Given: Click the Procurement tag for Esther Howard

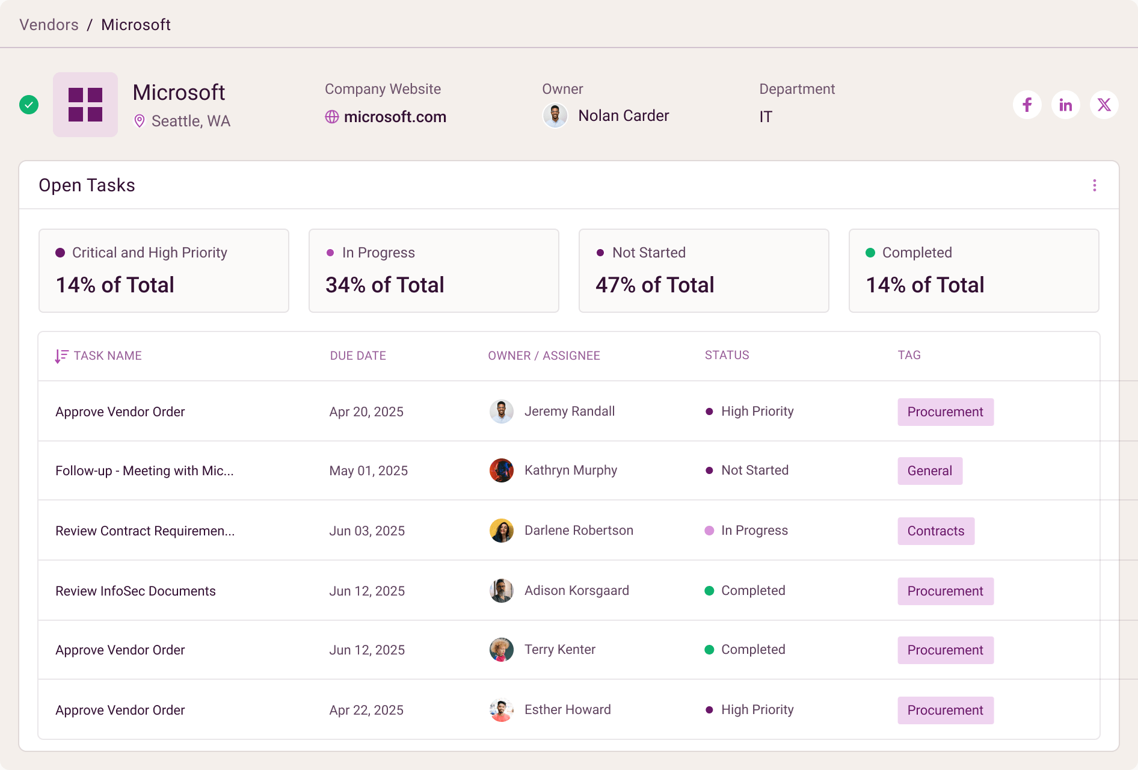Looking at the screenshot, I should 946,710.
